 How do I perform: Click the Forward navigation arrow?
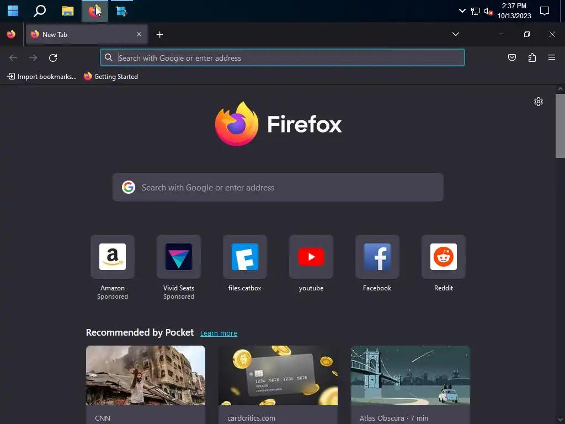tap(33, 57)
